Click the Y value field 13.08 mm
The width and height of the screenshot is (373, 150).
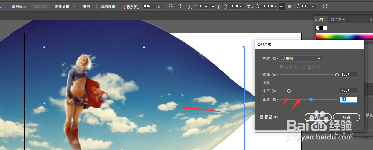[x=236, y=6]
